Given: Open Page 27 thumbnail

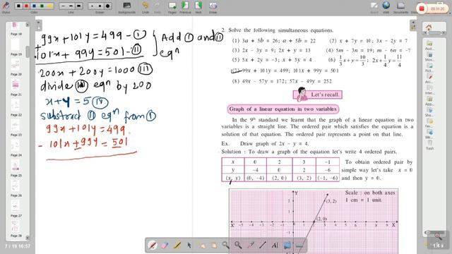Looking at the screenshot, I should coord(16,208).
